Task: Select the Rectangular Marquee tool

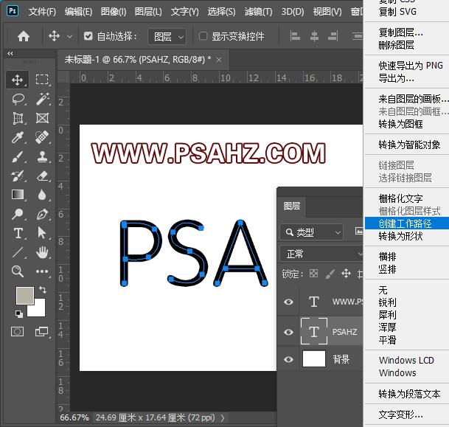Action: (x=42, y=80)
